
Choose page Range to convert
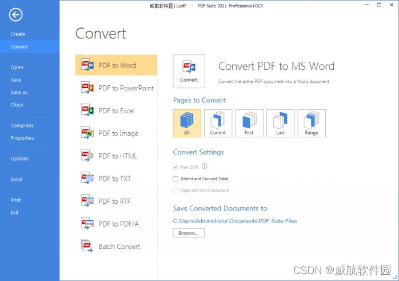pyautogui.click(x=312, y=123)
